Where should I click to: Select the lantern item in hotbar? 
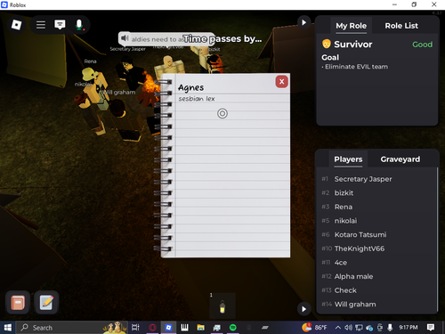[222, 306]
